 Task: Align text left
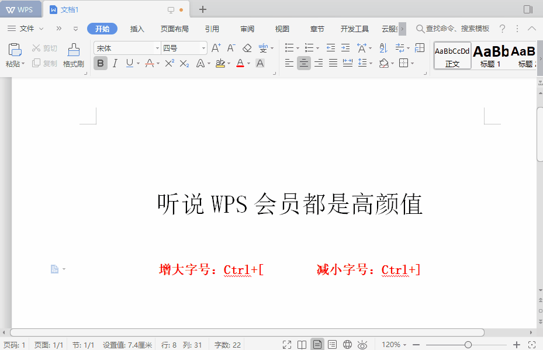289,63
